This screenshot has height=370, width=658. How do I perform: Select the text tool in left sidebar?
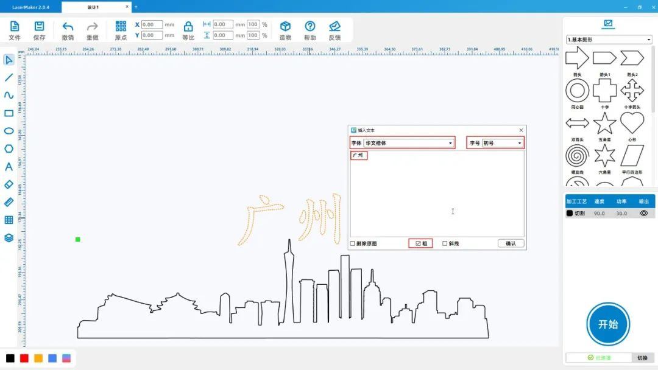[9, 167]
